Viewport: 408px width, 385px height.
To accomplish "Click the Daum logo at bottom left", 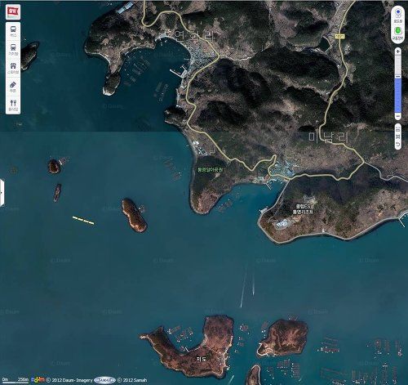I will click(x=38, y=379).
